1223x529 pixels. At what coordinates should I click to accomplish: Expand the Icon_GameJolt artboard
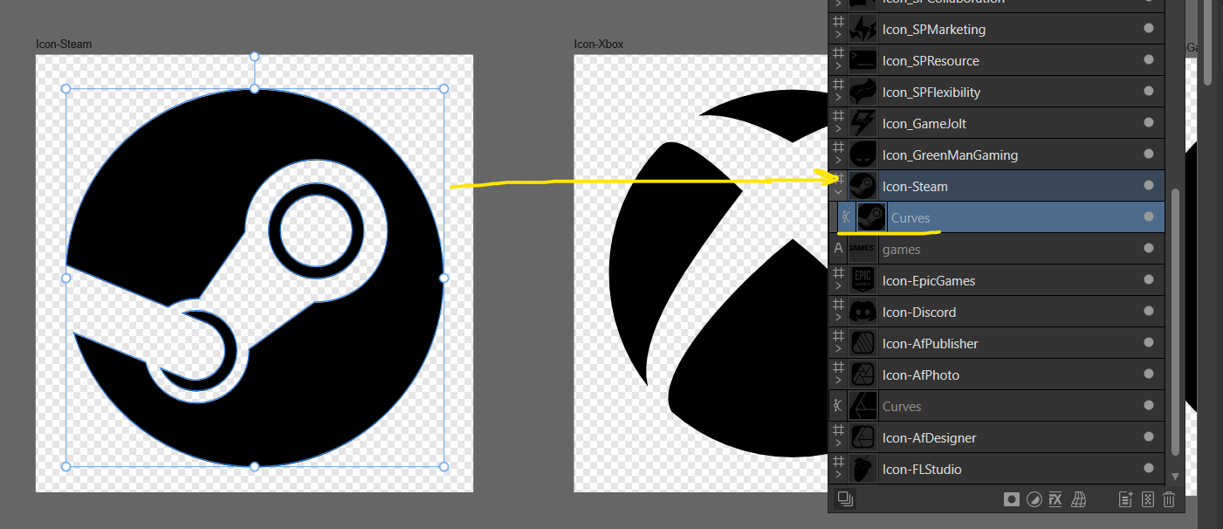[838, 130]
